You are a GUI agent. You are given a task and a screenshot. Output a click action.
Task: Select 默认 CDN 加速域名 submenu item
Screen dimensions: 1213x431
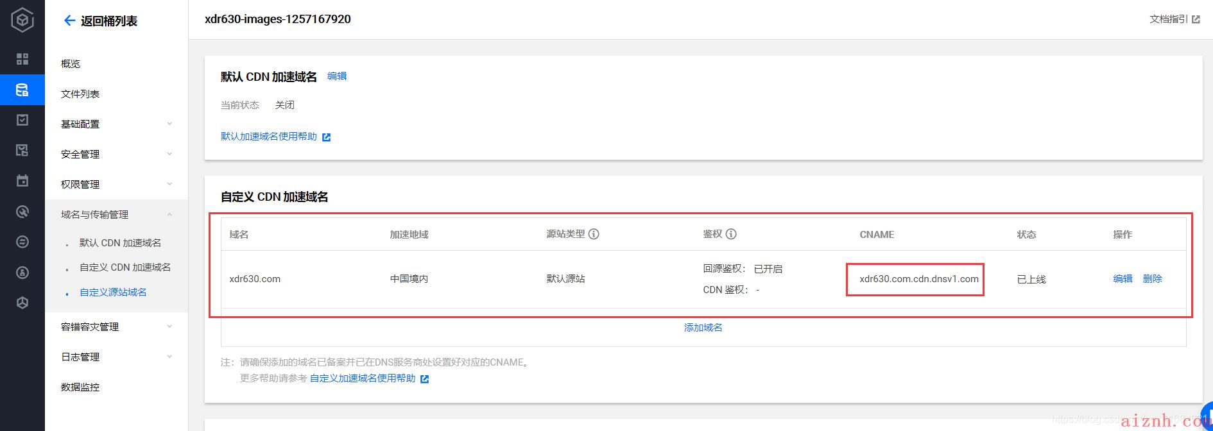click(120, 242)
